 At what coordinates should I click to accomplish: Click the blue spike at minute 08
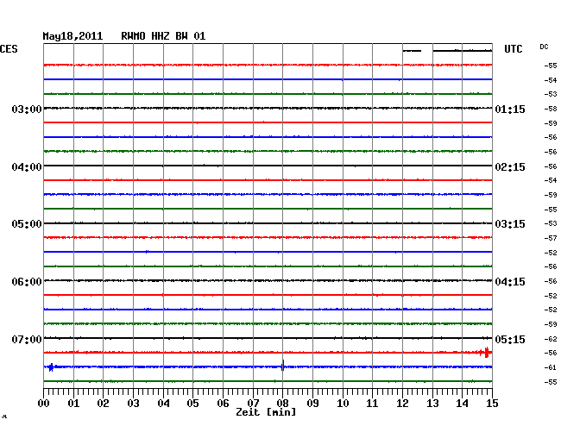[283, 366]
